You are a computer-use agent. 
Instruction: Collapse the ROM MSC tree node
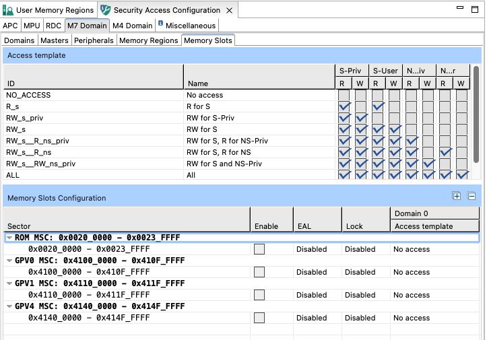(x=9, y=238)
